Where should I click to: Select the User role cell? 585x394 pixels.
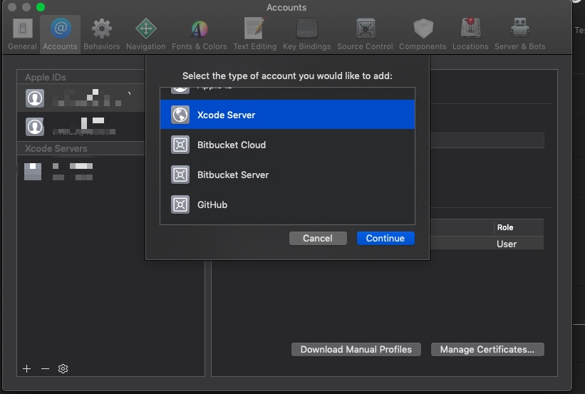[507, 244]
